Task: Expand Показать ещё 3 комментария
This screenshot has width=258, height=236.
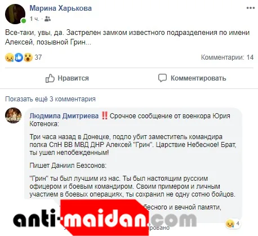Action: click(50, 99)
